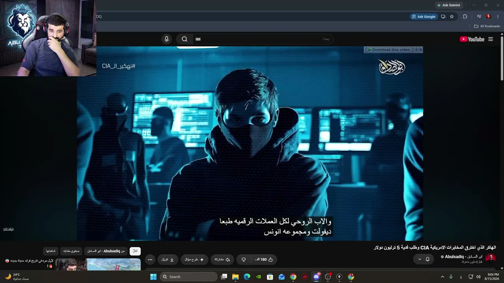Open File Explorer from the taskbar
The width and height of the screenshot is (504, 283).
pyautogui.click(x=235, y=277)
